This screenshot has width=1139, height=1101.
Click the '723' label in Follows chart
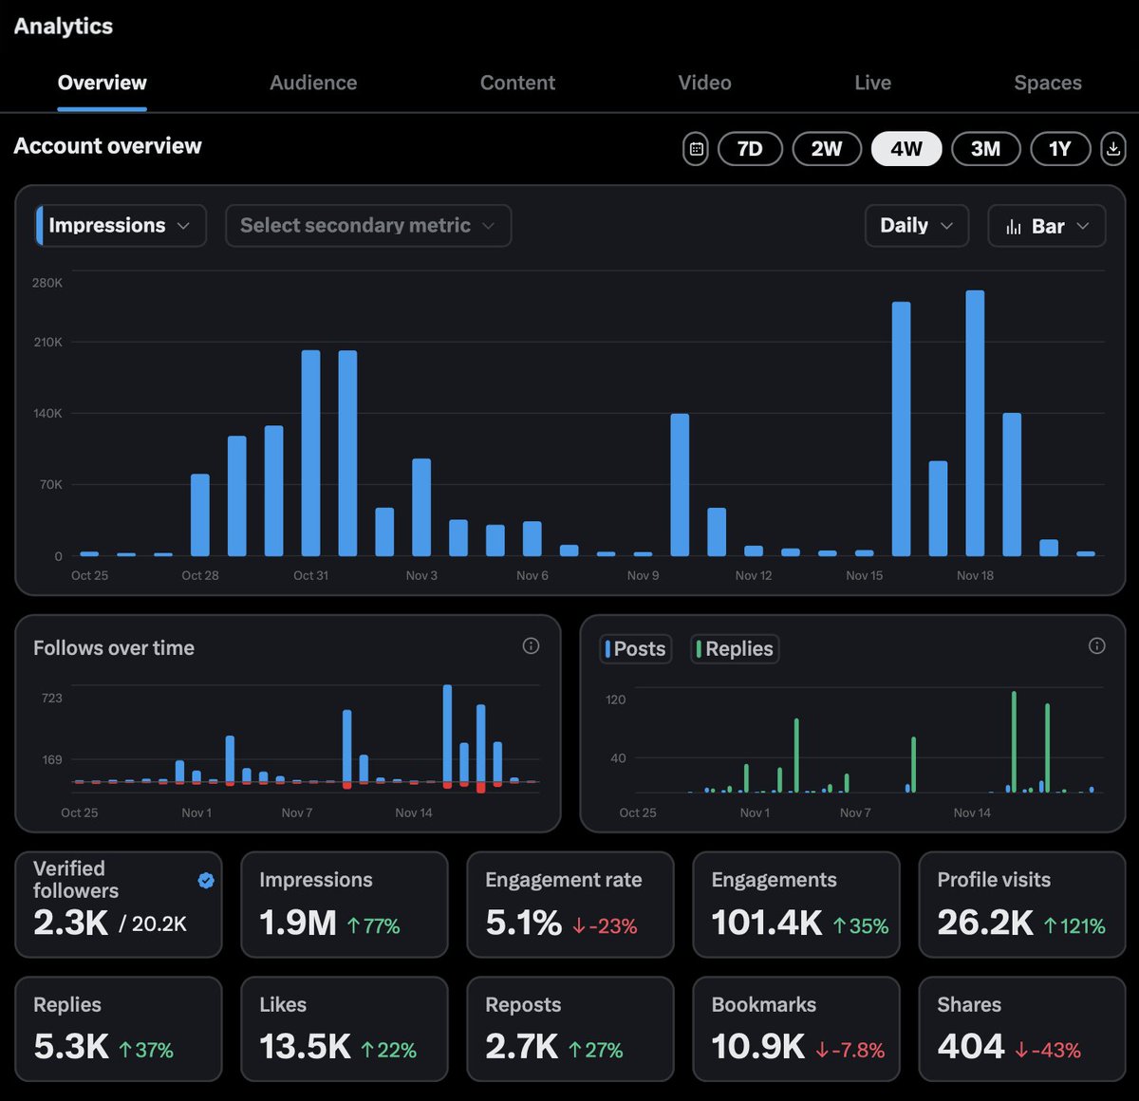[x=51, y=698]
